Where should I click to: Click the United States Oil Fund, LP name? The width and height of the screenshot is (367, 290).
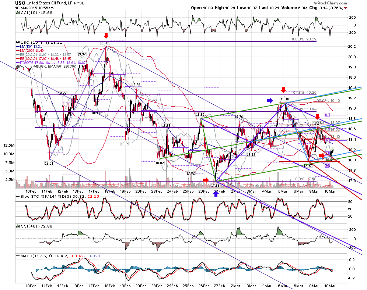point(50,3)
